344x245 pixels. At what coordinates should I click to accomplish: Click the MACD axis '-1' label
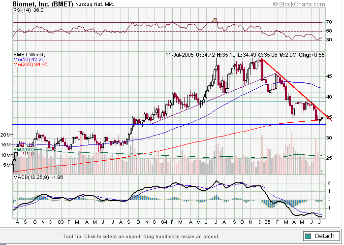[x=329, y=208]
